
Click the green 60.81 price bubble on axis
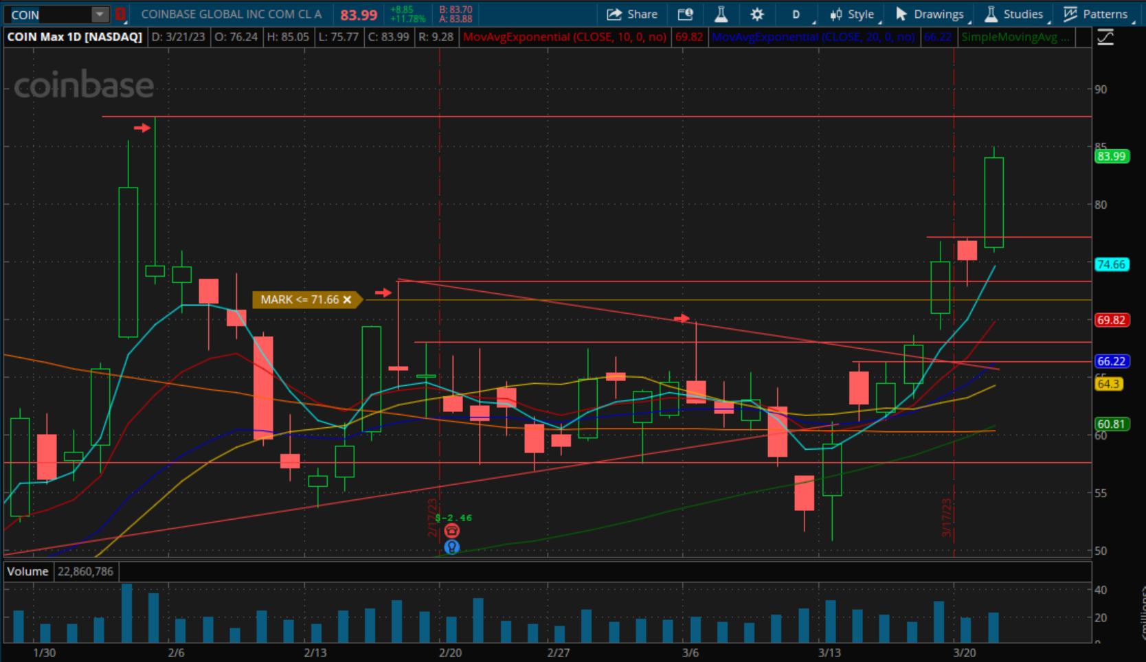[1111, 424]
